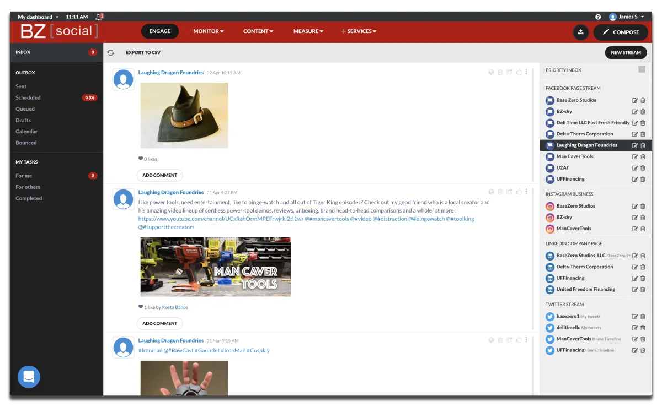Delete the 01 Apr post with trash icon
Image resolution: width=662 pixels, height=407 pixels.
click(500, 192)
